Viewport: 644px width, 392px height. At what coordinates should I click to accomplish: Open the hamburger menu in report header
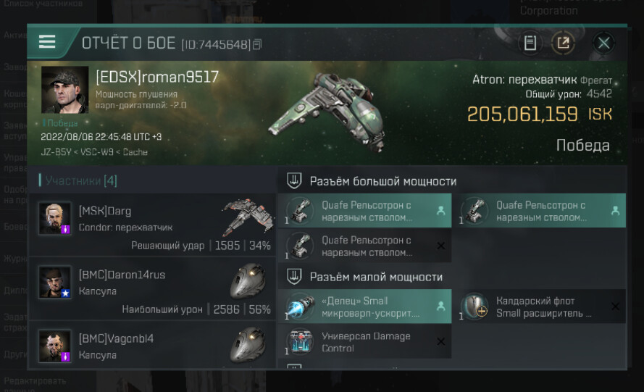click(x=47, y=41)
